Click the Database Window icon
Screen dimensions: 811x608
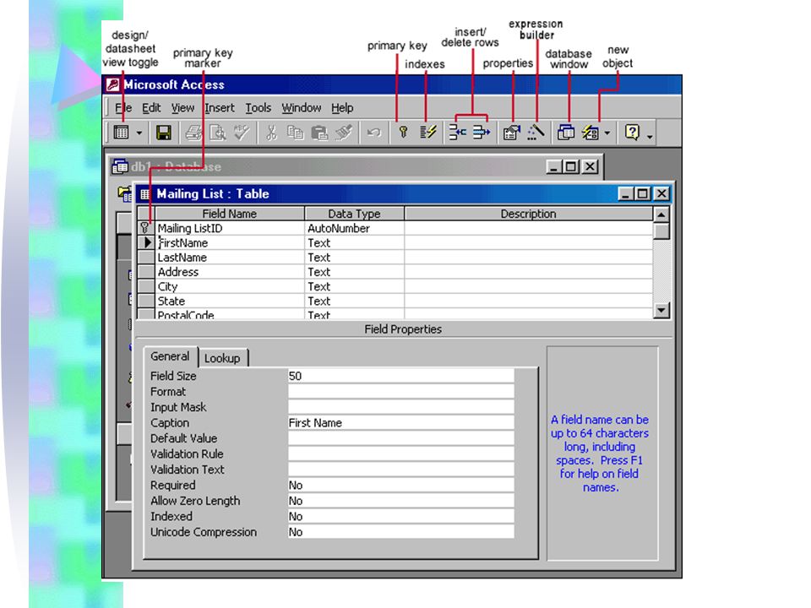tap(566, 133)
